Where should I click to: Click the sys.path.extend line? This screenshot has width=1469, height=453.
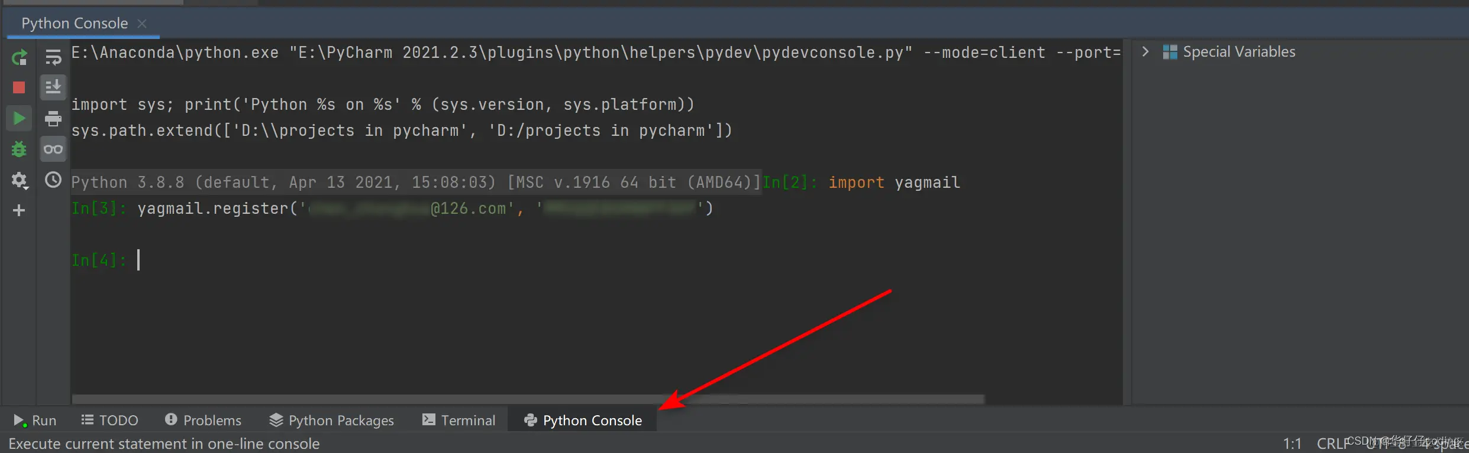point(402,131)
